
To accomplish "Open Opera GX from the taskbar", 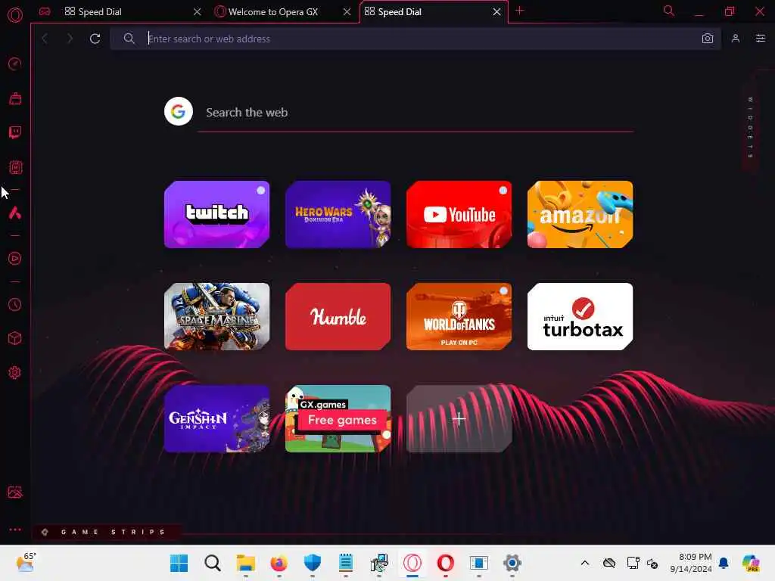I will (412, 563).
